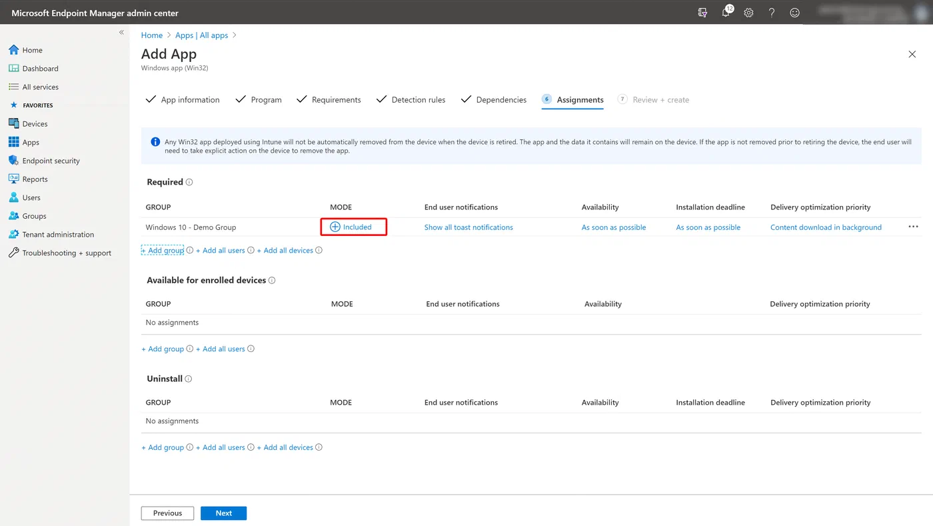
Task: Click the Microsoft Endpoint Manager admin center title
Action: coord(95,13)
